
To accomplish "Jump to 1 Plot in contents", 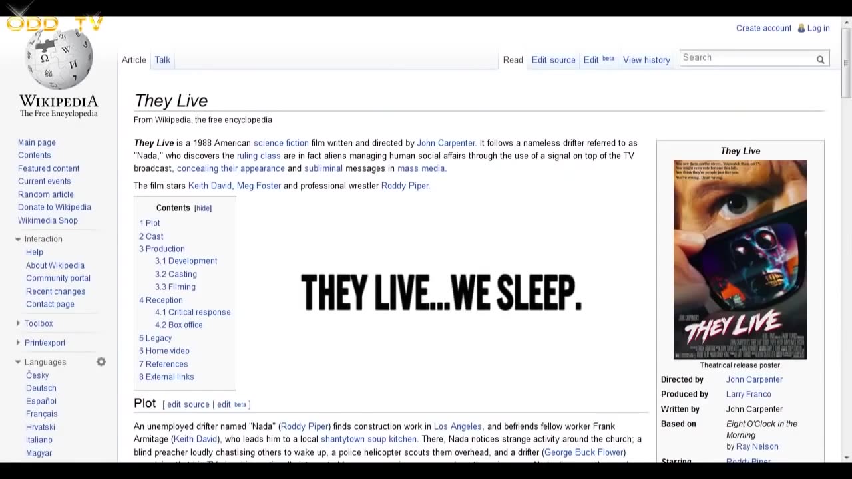I will 150,223.
